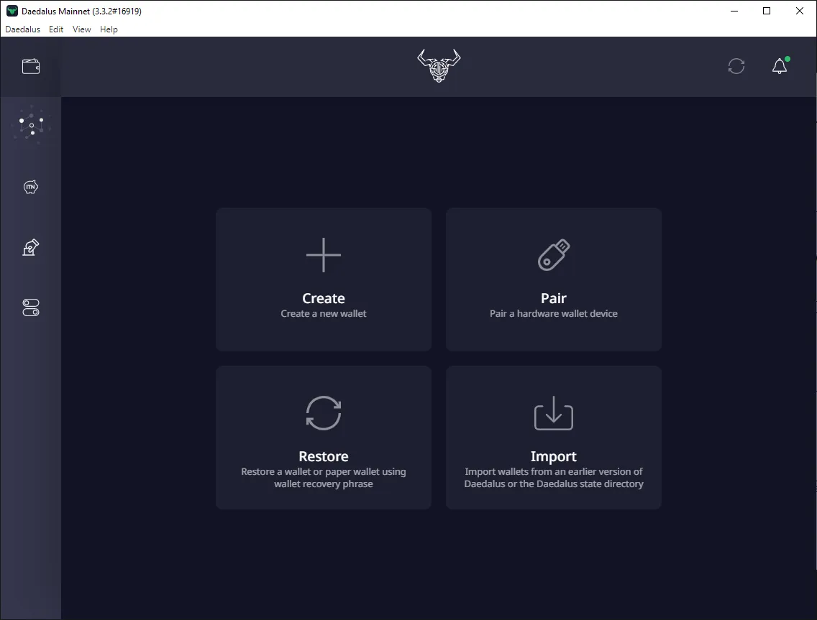Click the 'Create a new wallet' description

click(x=324, y=313)
